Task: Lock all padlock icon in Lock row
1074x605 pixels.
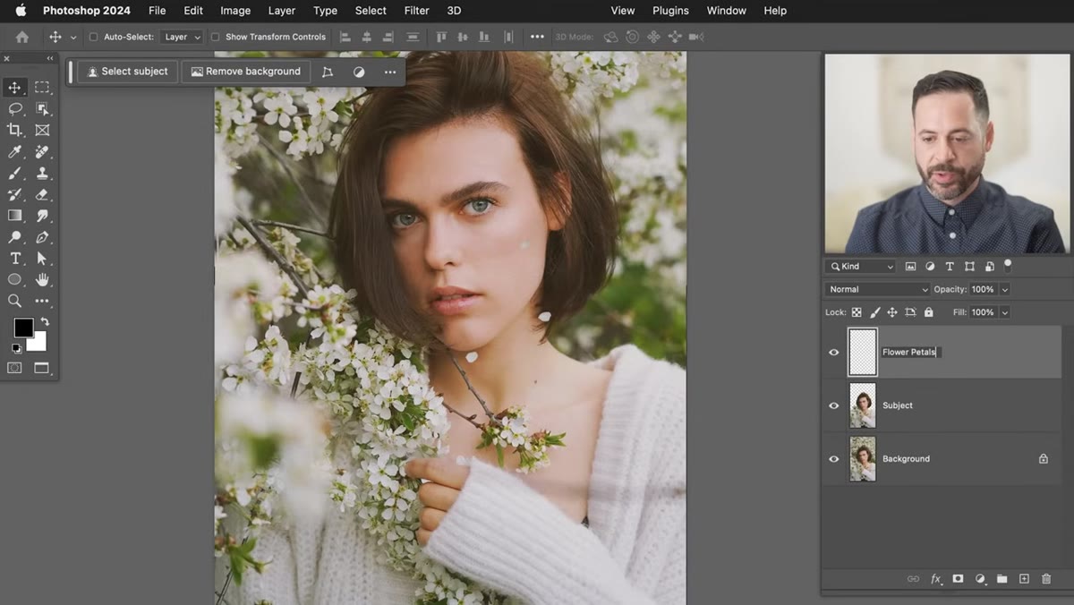Action: click(x=929, y=312)
